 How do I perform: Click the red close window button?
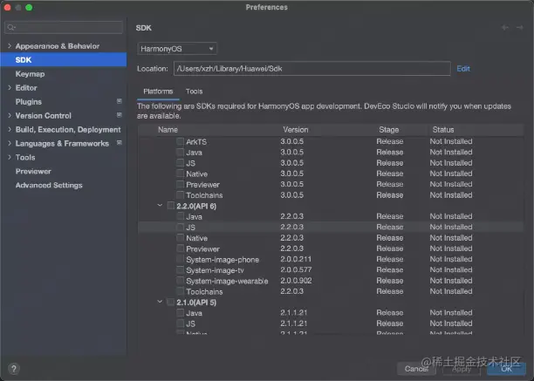[x=8, y=7]
